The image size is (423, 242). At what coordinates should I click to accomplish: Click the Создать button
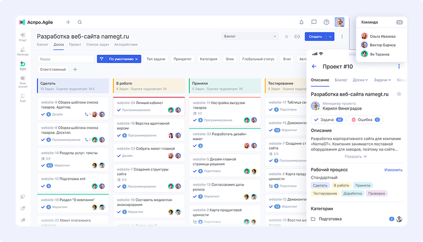[315, 37]
